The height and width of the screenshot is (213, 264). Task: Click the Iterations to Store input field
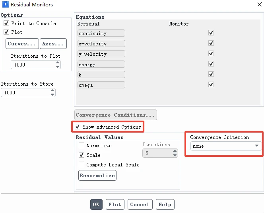25,93
